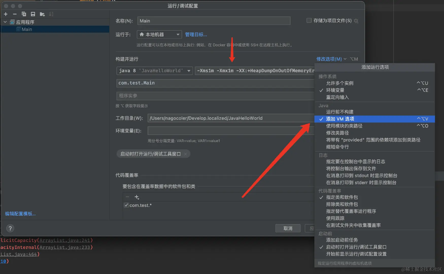
Task: Click the VM options field with -Xms1m
Action: point(255,71)
